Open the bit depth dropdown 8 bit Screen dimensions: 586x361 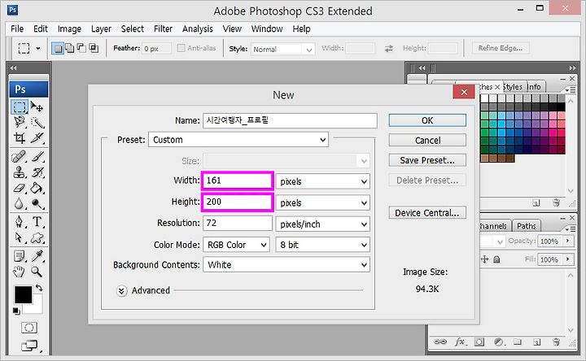[x=322, y=245]
